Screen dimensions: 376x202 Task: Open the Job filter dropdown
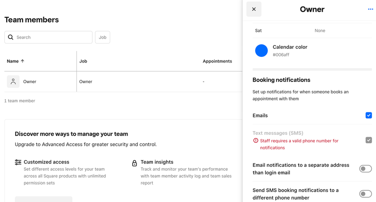point(102,37)
